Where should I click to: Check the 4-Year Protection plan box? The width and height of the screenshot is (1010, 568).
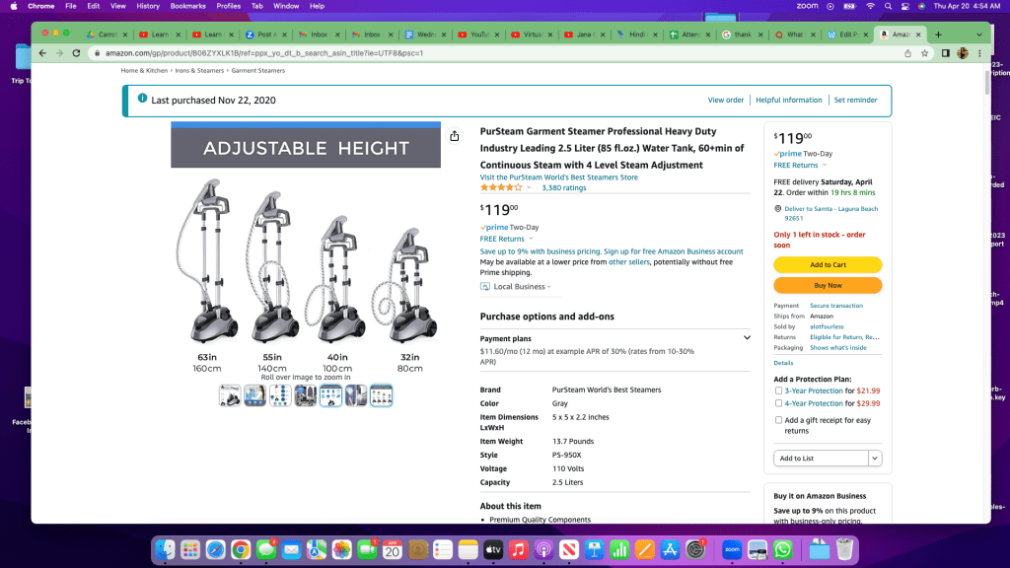(x=778, y=403)
